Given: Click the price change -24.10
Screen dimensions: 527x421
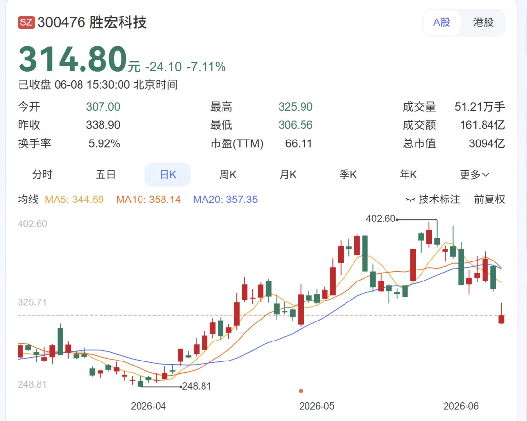Looking at the screenshot, I should click(163, 67).
